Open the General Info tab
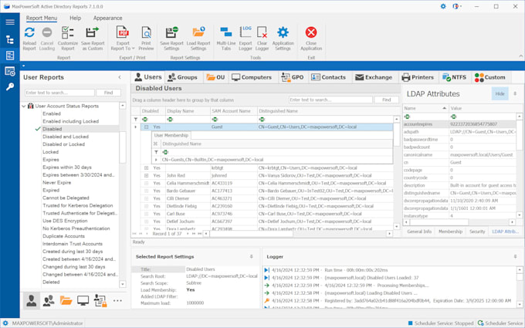Screen dimensions: 525x328 click(x=419, y=232)
